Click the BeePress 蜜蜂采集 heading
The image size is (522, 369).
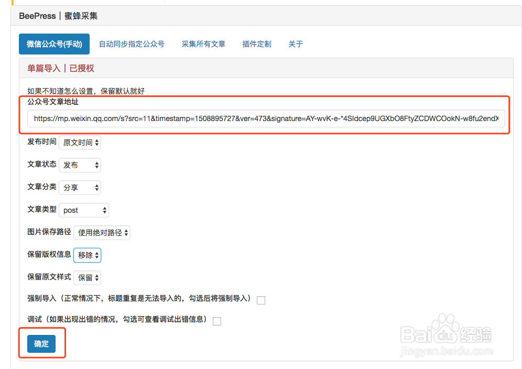point(58,16)
